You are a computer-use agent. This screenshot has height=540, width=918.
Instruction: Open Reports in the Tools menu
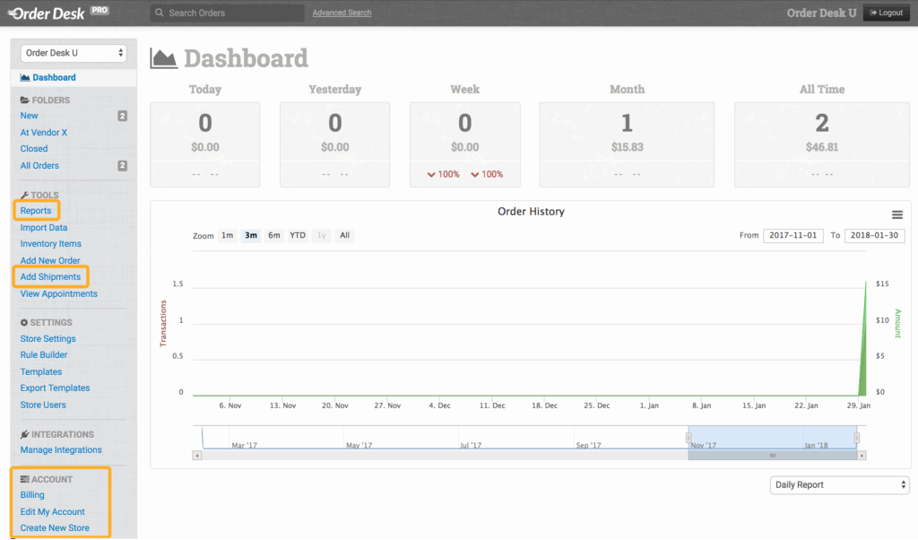pos(36,211)
